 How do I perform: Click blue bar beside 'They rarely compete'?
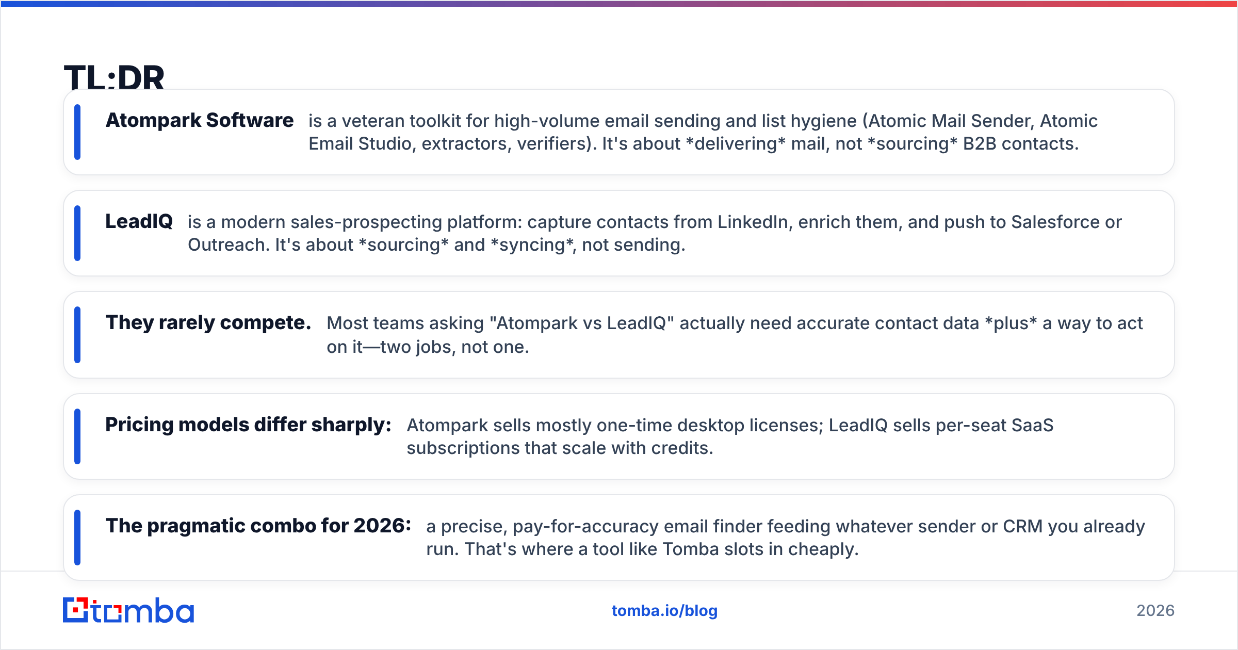(x=77, y=335)
